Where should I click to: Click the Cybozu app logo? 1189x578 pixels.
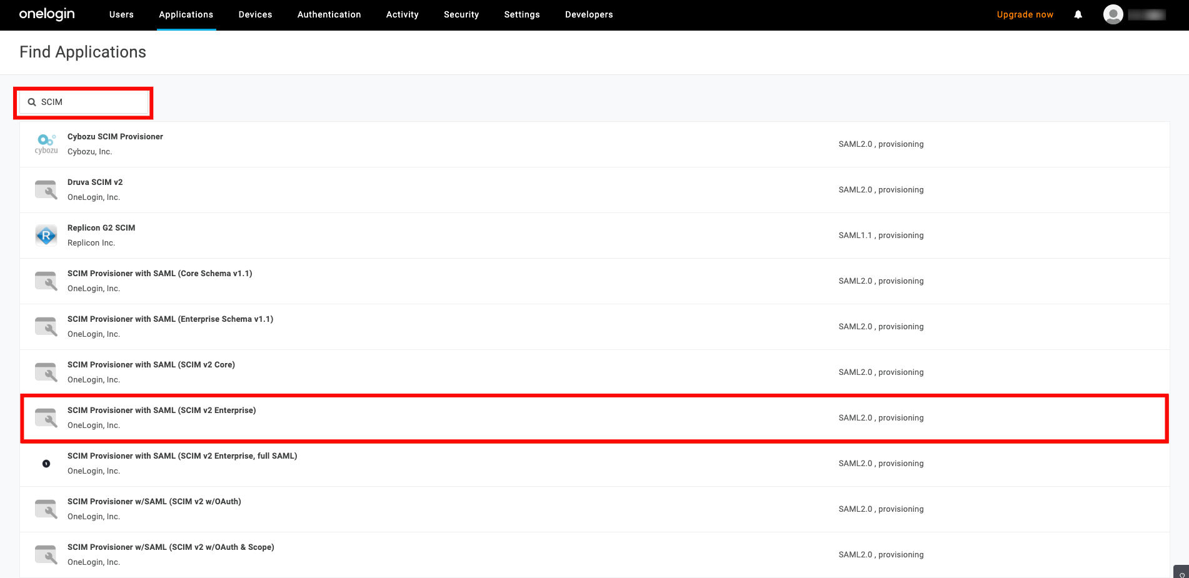tap(46, 144)
